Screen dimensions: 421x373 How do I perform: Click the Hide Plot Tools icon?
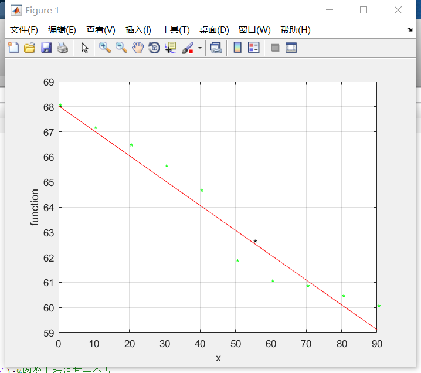pos(275,48)
